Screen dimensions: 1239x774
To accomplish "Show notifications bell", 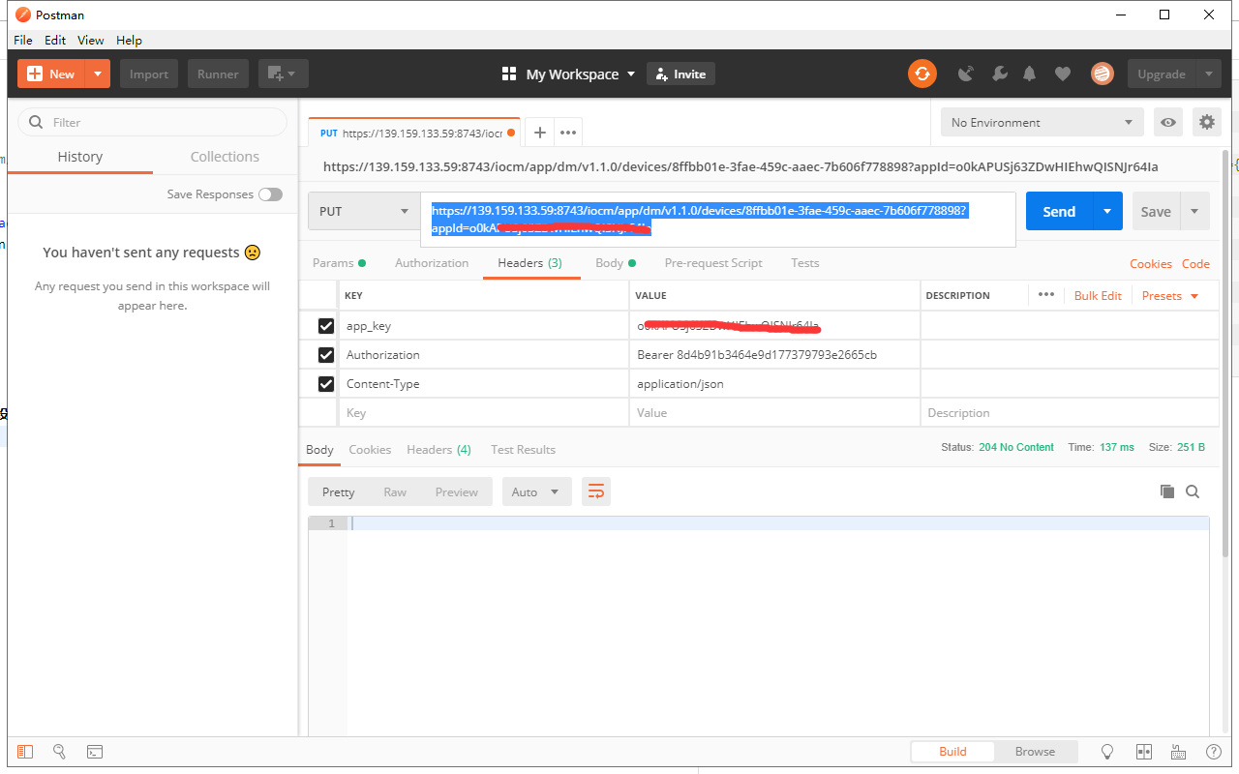I will pos(1030,74).
